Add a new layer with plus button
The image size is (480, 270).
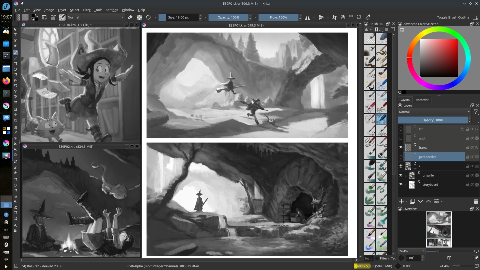401,201
